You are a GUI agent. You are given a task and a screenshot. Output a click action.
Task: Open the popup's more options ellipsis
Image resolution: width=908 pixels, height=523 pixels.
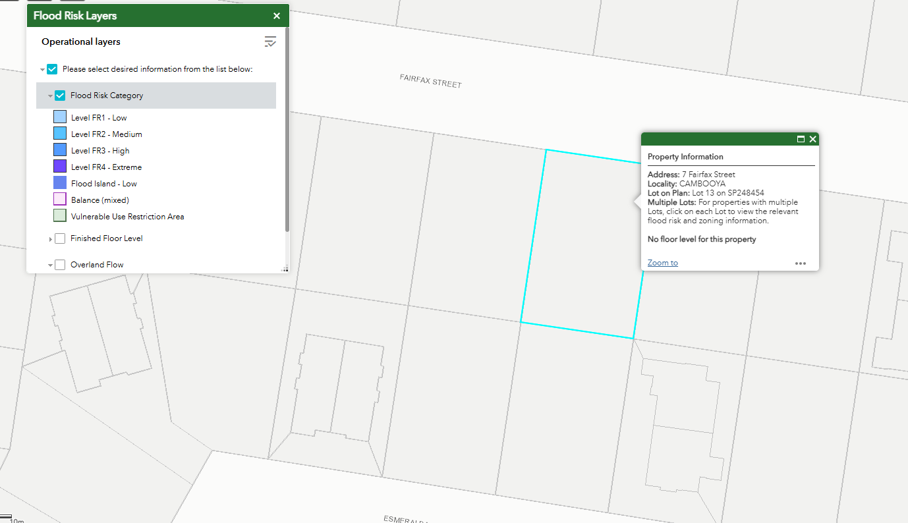pyautogui.click(x=800, y=263)
